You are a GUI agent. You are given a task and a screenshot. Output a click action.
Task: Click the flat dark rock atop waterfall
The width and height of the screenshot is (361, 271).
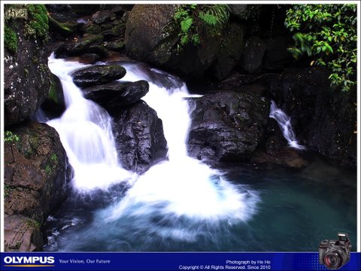click(99, 75)
